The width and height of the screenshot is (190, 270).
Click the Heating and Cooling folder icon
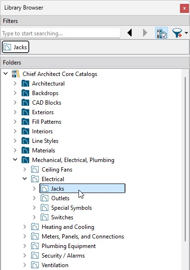click(35, 227)
